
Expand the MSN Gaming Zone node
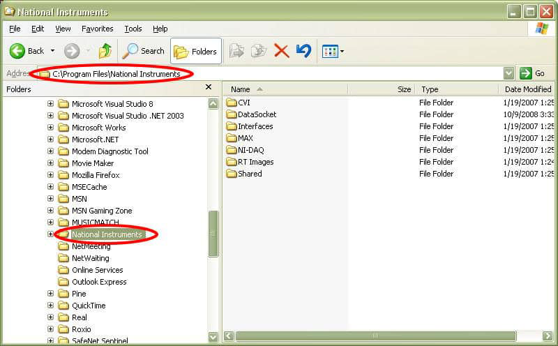(50, 211)
